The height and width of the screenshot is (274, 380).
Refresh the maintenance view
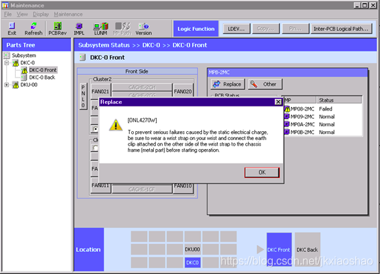tap(34, 29)
